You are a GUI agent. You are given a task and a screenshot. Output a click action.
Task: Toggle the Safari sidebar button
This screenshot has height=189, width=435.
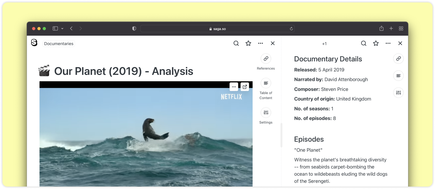(55, 29)
